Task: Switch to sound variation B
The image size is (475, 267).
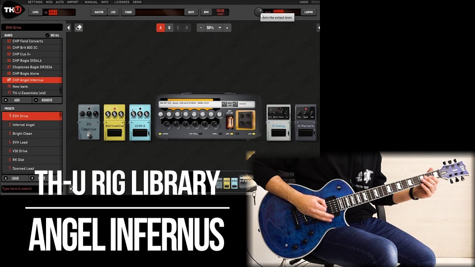Action: tap(169, 28)
